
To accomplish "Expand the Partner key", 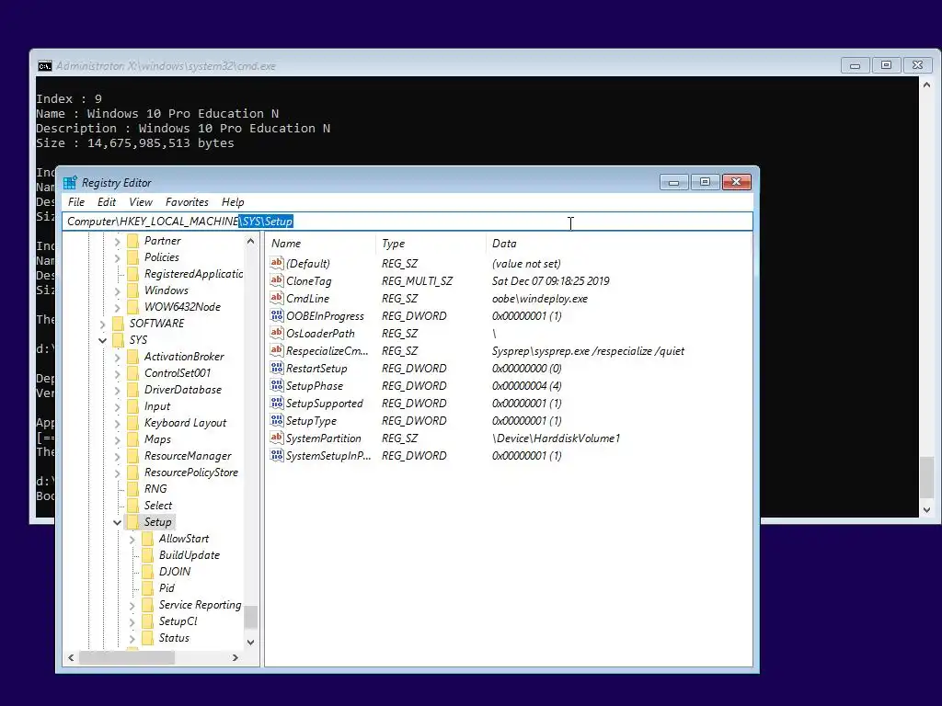I will click(x=117, y=242).
